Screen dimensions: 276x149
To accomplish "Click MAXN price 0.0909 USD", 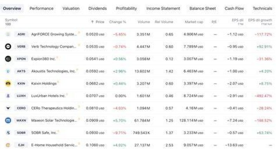I will tap(95, 120).
